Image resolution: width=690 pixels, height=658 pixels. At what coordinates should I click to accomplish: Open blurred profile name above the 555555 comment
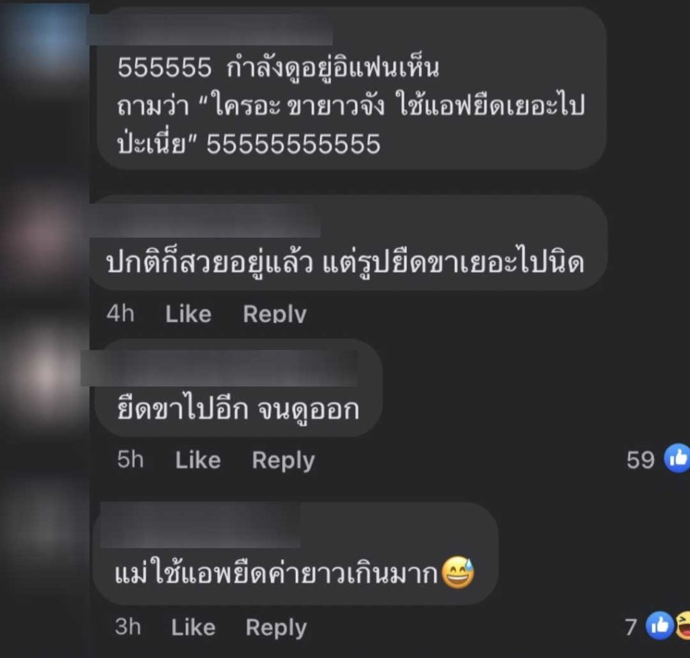pos(211,29)
